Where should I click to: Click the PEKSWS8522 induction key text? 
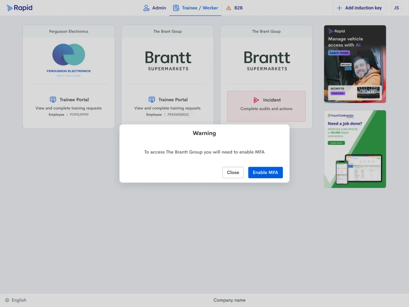point(178,114)
